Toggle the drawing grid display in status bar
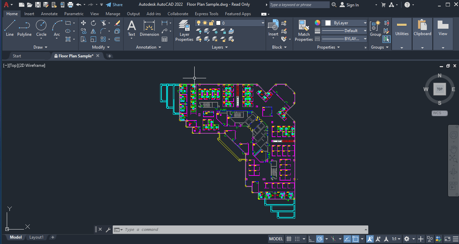The image size is (459, 244). point(289,239)
